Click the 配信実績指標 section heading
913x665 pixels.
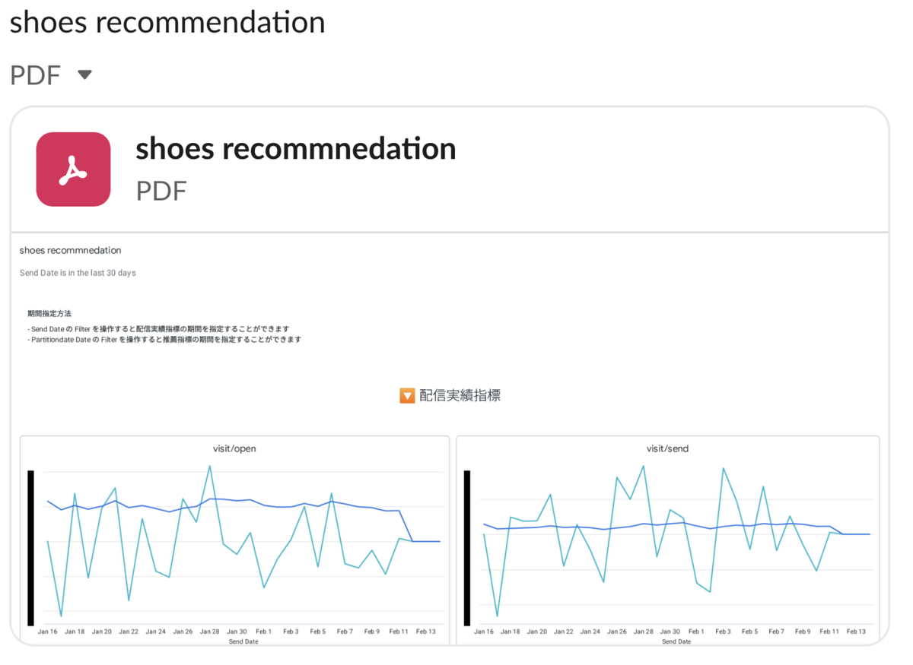point(460,395)
